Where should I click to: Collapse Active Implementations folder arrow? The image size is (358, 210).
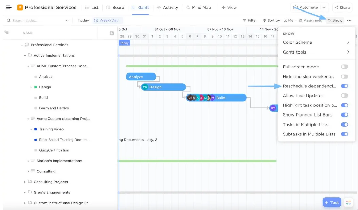[25, 56]
